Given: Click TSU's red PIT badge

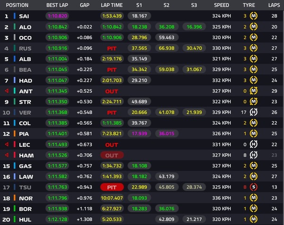Looking at the screenshot, I should pyautogui.click(x=112, y=187).
